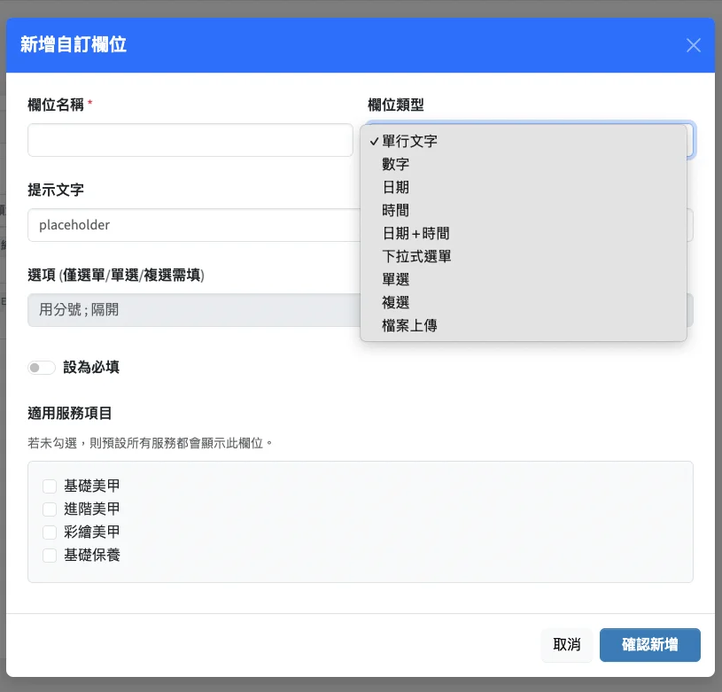The height and width of the screenshot is (692, 722).
Task: Check the 基礎保養 checkbox
Action: click(50, 556)
